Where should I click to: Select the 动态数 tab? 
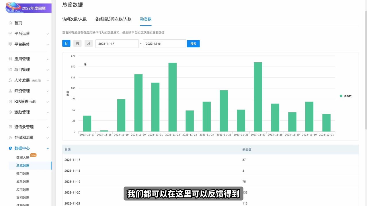pyautogui.click(x=146, y=19)
